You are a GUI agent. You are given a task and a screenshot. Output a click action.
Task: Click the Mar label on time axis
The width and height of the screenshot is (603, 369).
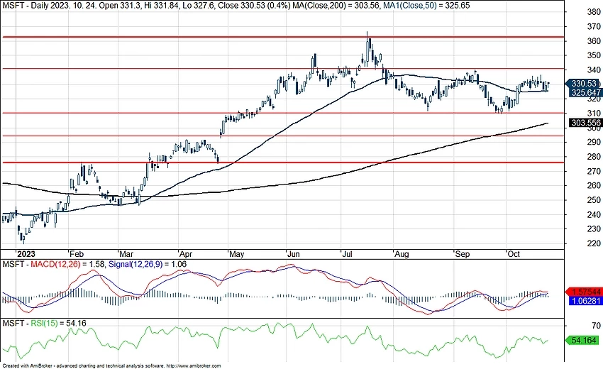(x=126, y=254)
